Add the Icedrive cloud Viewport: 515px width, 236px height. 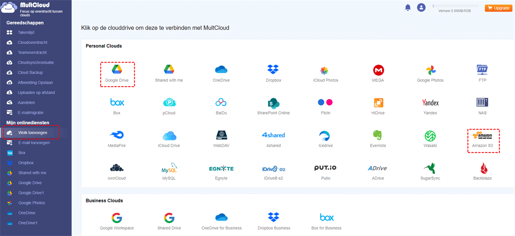[x=326, y=139]
